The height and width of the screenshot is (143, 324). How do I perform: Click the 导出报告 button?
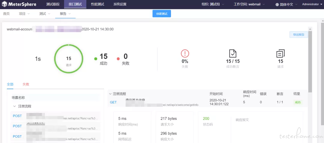[x=298, y=35]
